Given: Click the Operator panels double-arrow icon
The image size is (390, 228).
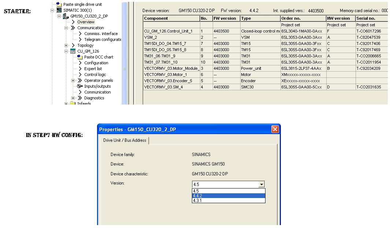Looking at the screenshot, I should (x=80, y=80).
